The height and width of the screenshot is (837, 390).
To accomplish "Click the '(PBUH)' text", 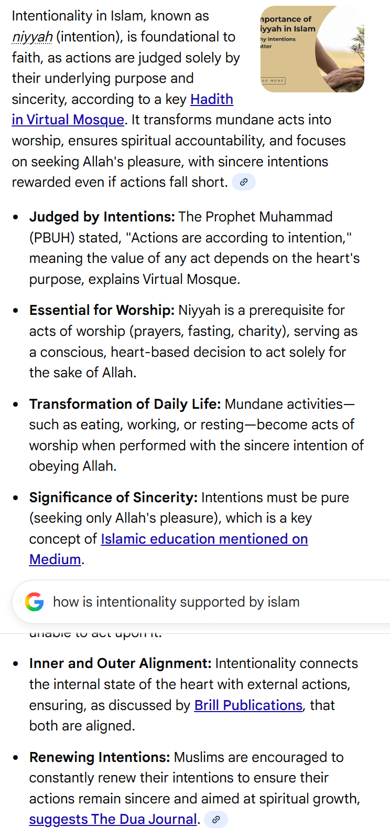I will tap(52, 238).
